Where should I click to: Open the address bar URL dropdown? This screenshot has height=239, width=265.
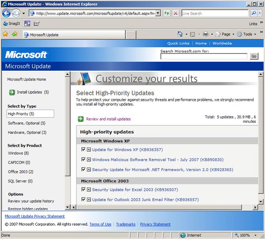[158, 13]
